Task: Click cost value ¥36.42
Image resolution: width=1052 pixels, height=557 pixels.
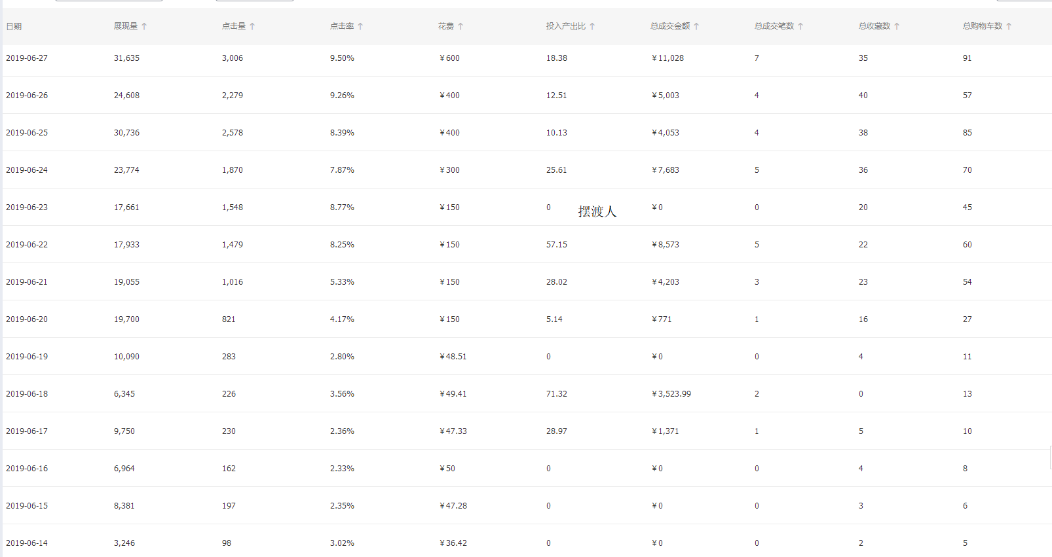Action: (453, 543)
